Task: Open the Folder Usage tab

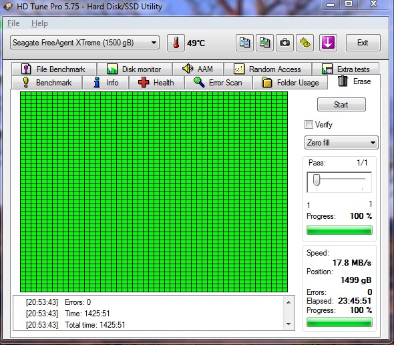Action: [x=290, y=82]
